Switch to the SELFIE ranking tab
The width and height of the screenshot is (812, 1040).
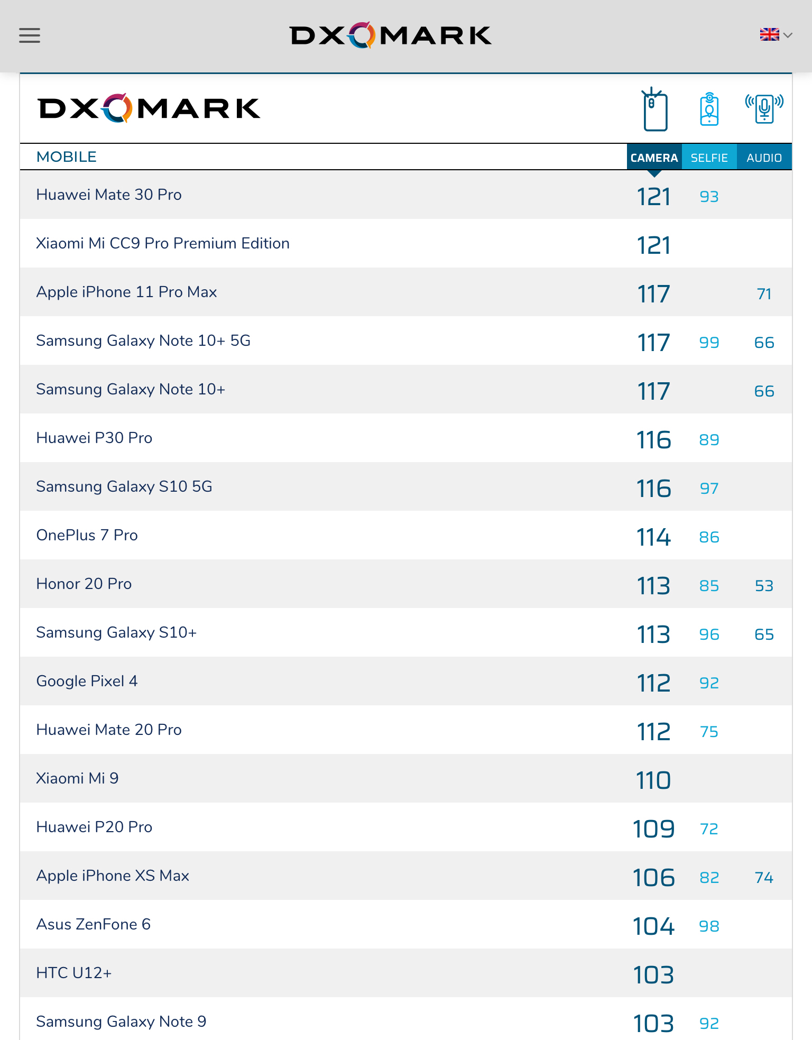709,158
